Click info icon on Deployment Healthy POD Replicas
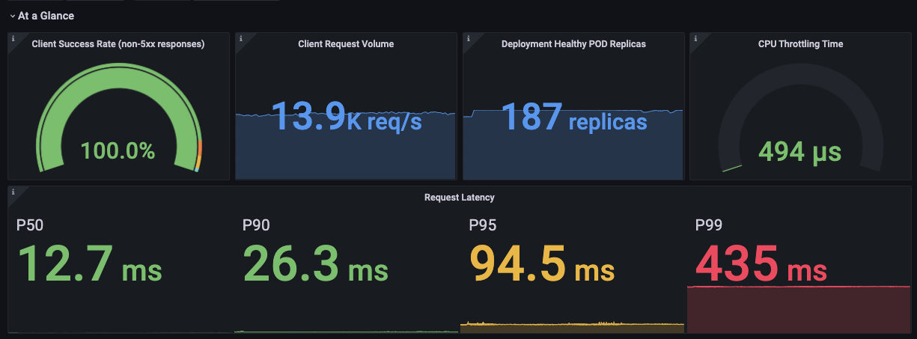This screenshot has height=339, width=917. (468, 39)
